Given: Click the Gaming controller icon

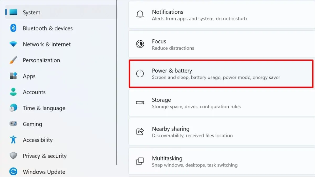Looking at the screenshot, I should click(13, 124).
